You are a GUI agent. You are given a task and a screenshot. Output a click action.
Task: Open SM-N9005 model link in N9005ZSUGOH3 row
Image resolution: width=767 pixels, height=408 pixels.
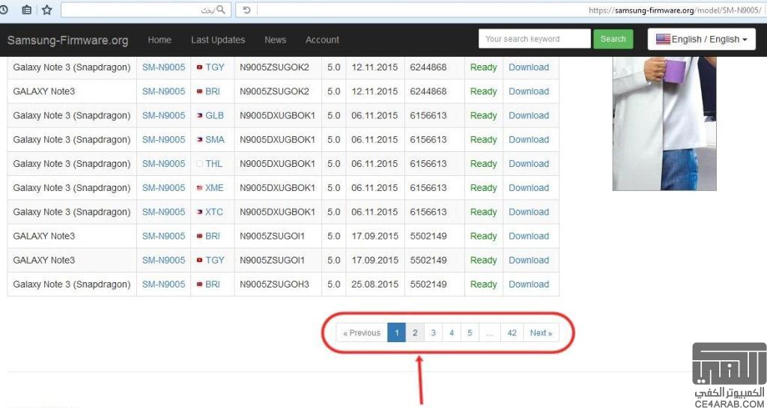click(x=164, y=284)
